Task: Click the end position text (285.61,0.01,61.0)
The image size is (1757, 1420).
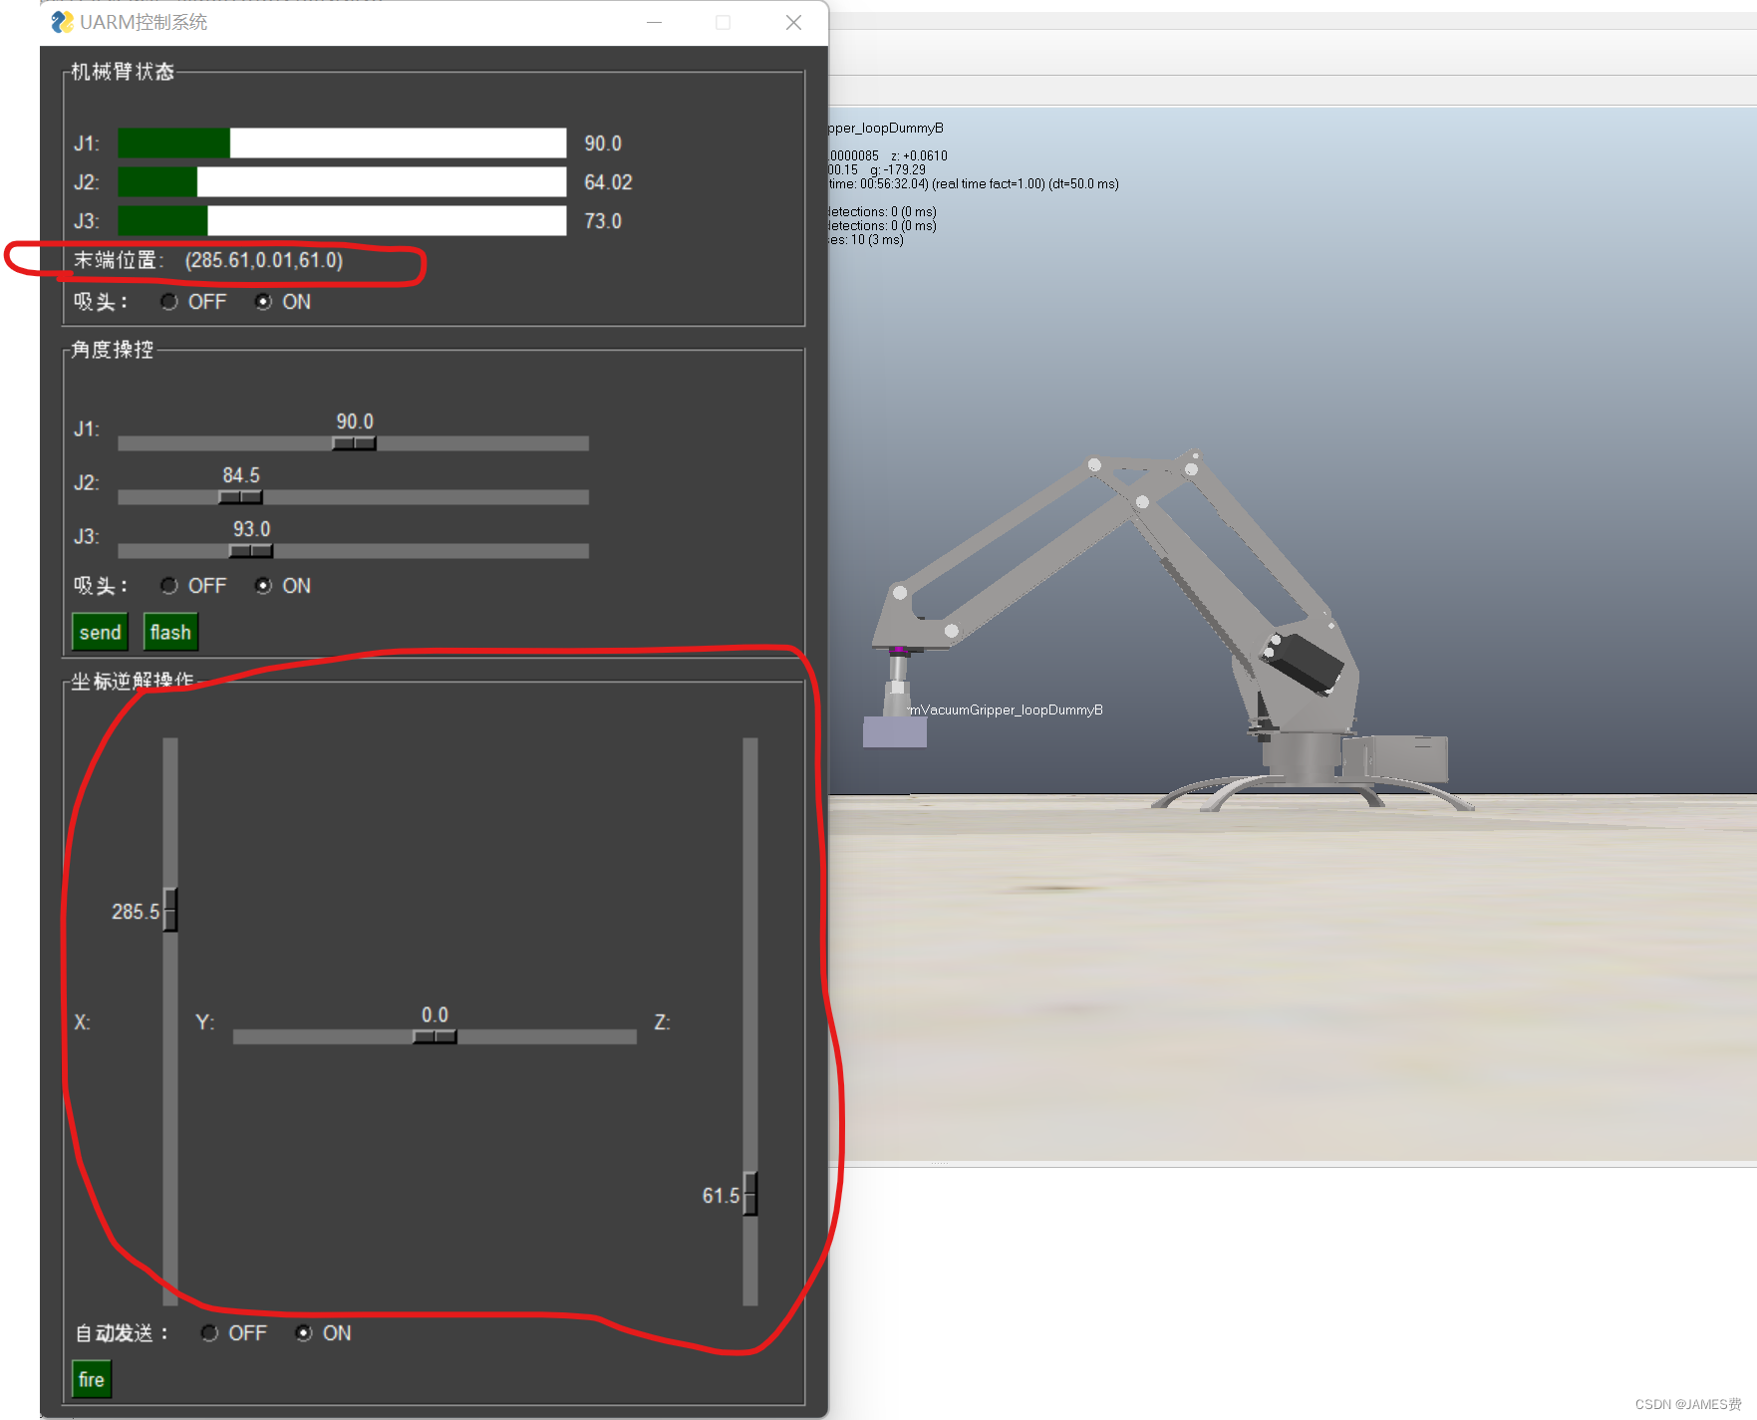Action: [264, 260]
